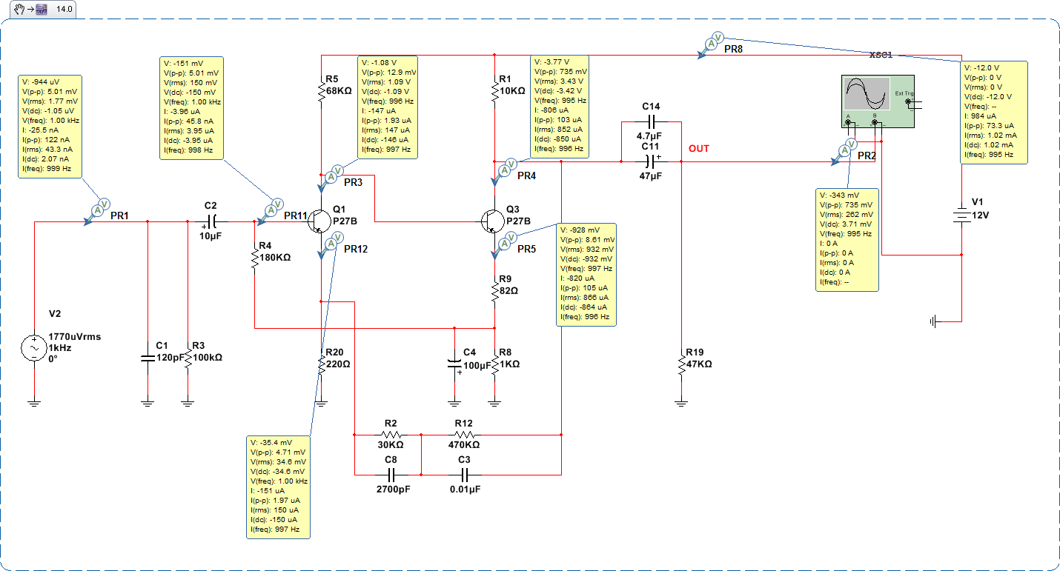Click the PR1 probe readout box

tap(50, 126)
